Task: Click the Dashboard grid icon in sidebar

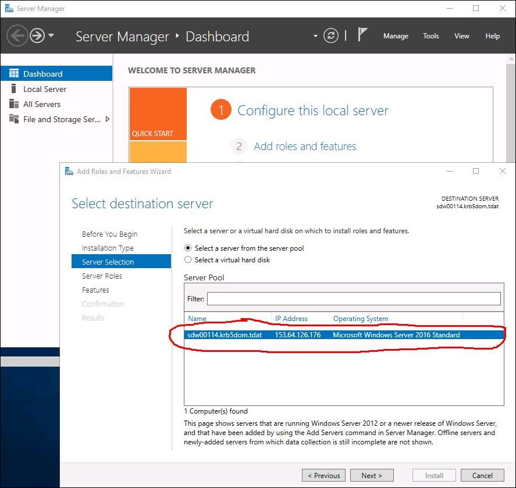Action: [14, 73]
